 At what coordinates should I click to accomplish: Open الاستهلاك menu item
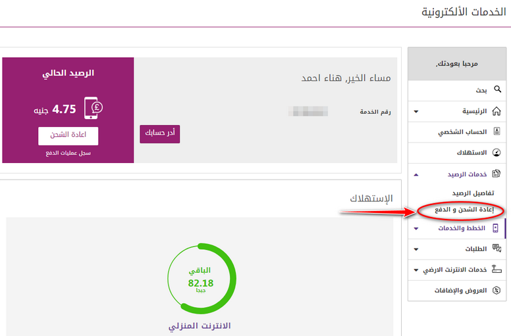coord(457,153)
